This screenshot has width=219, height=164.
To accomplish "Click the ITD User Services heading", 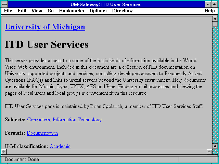I will pyautogui.click(x=47, y=44).
